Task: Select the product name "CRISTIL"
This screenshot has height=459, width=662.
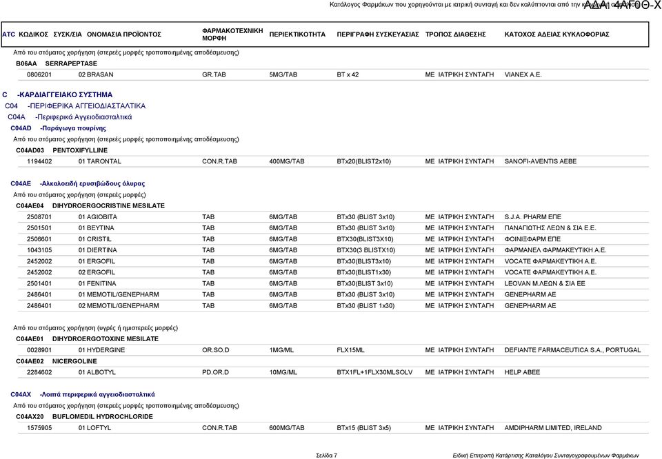Action: click(x=99, y=239)
